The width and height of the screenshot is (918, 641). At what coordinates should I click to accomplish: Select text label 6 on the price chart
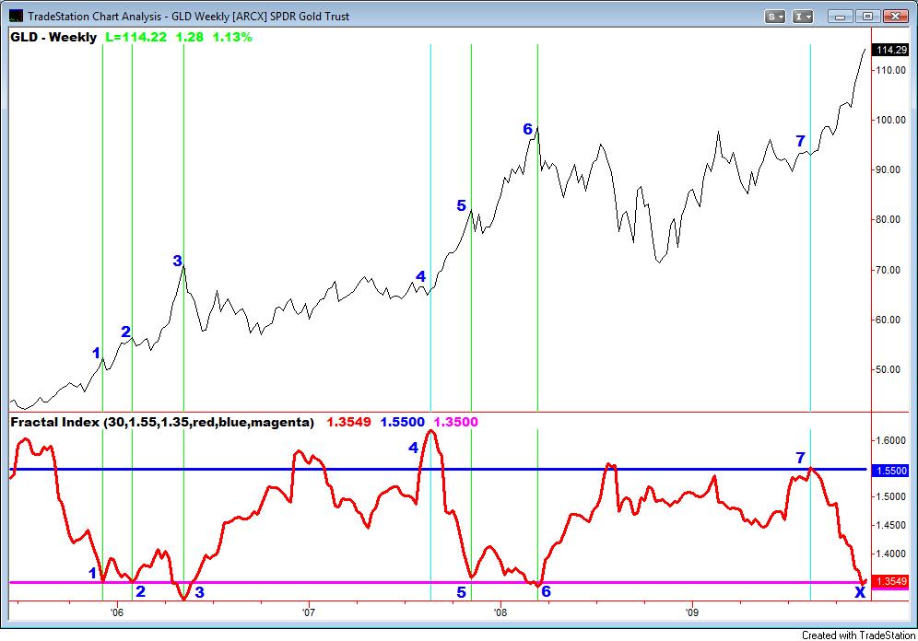tap(527, 129)
